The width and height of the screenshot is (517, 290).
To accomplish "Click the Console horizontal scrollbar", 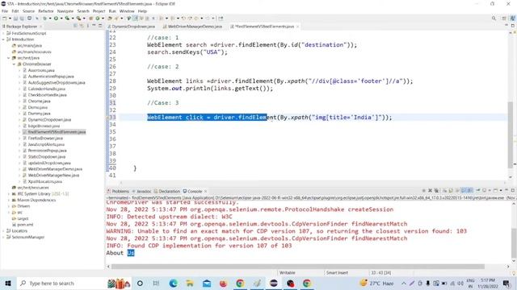I will pos(298,267).
